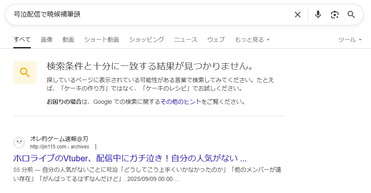Open the ツール dropdown
The width and height of the screenshot is (371, 193).
point(350,40)
